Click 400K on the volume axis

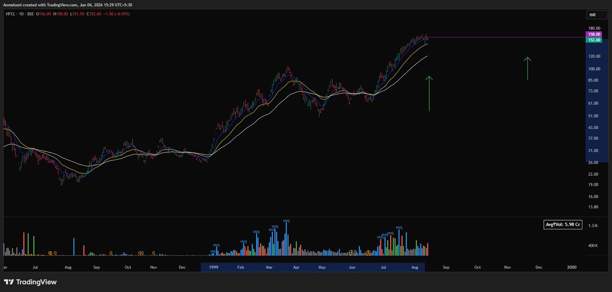pos(593,246)
